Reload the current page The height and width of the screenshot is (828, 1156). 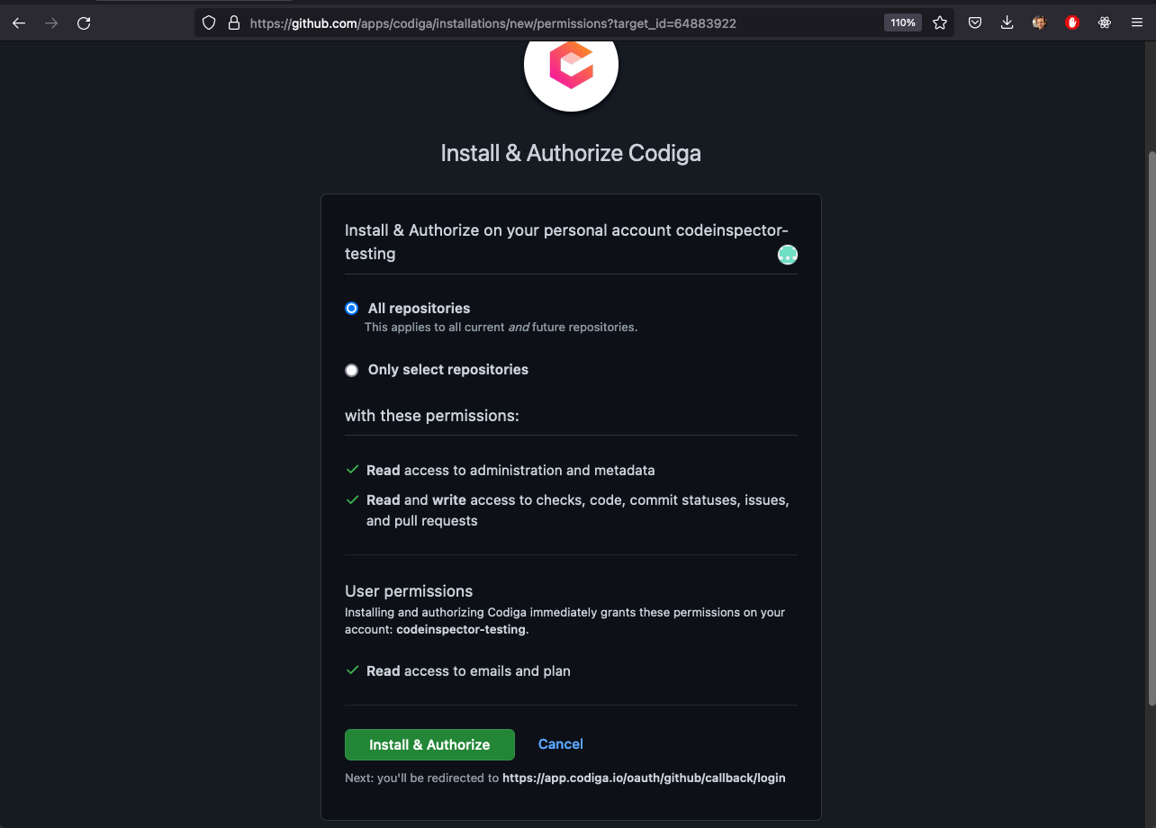pyautogui.click(x=84, y=23)
